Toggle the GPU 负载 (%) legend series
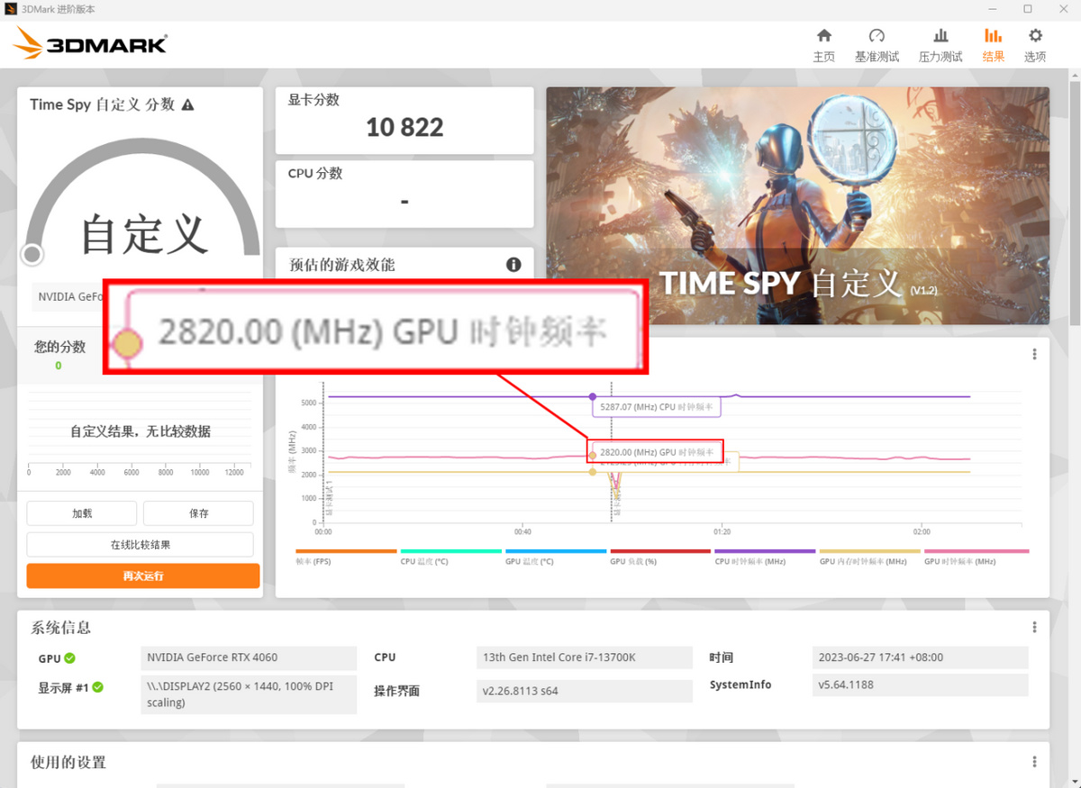This screenshot has width=1081, height=788. (660, 557)
